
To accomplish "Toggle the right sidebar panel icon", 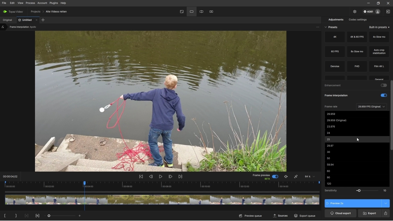I will tap(388, 12).
